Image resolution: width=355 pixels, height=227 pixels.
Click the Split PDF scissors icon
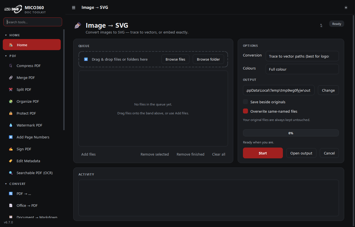[11, 90]
